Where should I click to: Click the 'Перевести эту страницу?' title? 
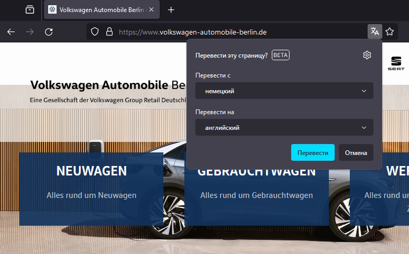click(231, 56)
